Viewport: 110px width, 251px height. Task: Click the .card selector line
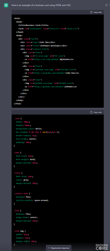tap(18, 119)
